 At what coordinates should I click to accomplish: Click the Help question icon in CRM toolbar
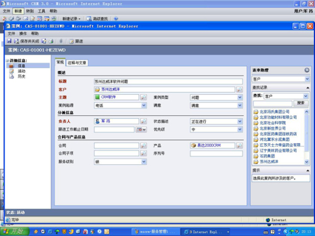coord(116,19)
